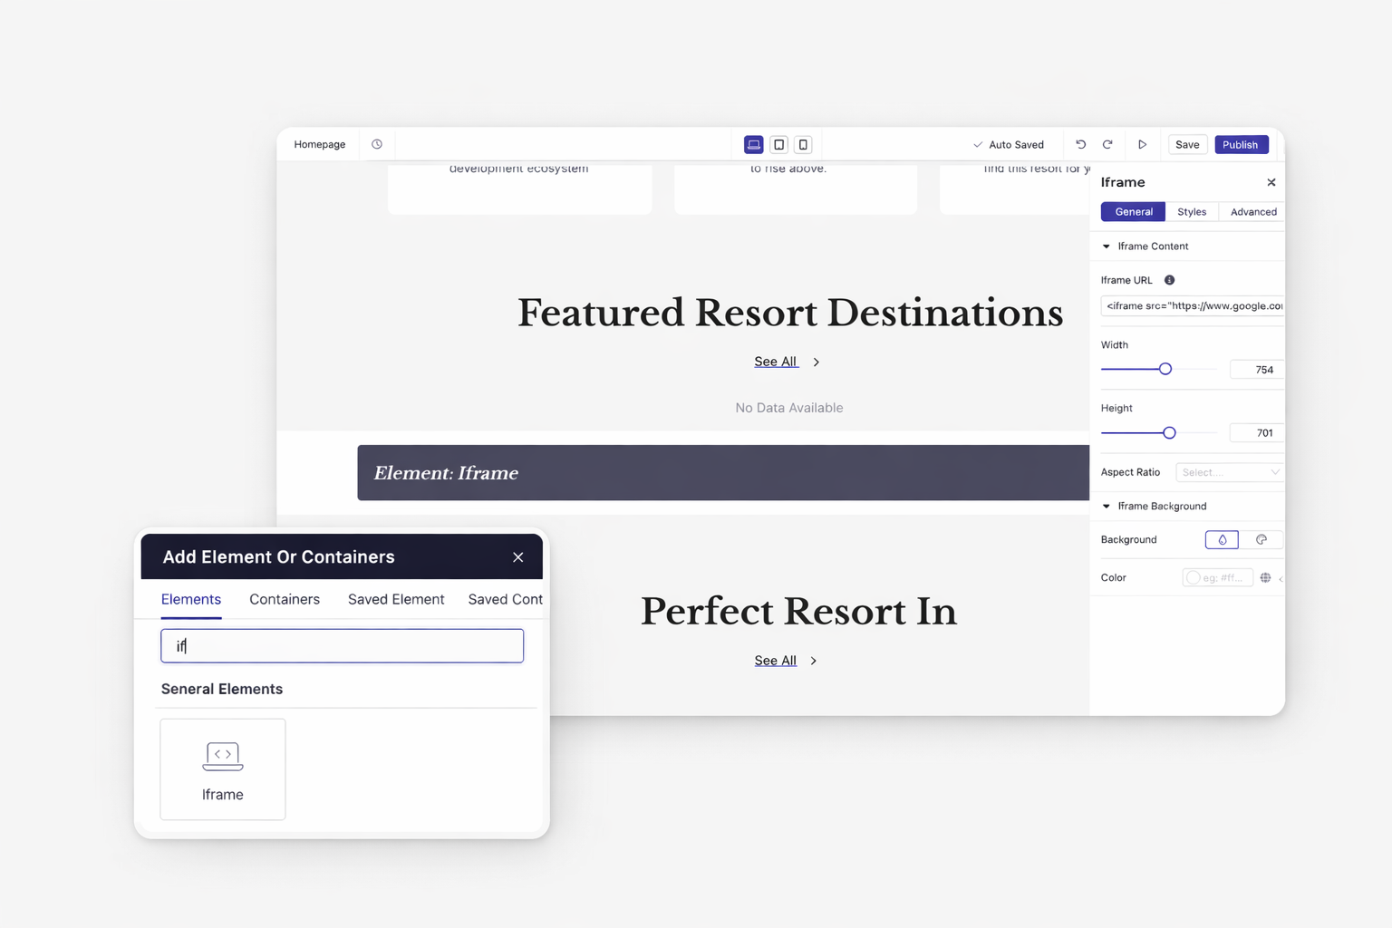Click the Publish button
The image size is (1392, 928).
click(1240, 145)
